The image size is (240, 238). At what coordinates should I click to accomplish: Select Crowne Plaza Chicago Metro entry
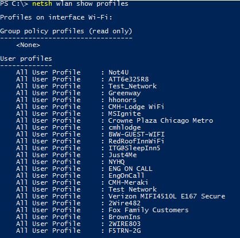pyautogui.click(x=161, y=120)
